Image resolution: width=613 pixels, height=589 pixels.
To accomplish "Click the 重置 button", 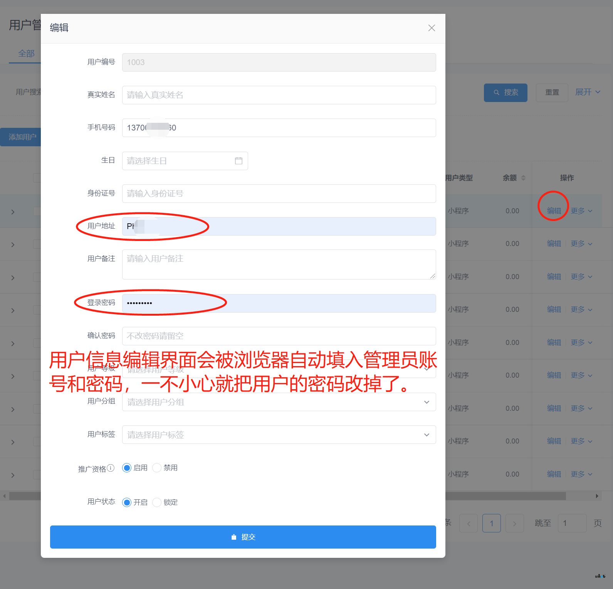I will pos(552,93).
